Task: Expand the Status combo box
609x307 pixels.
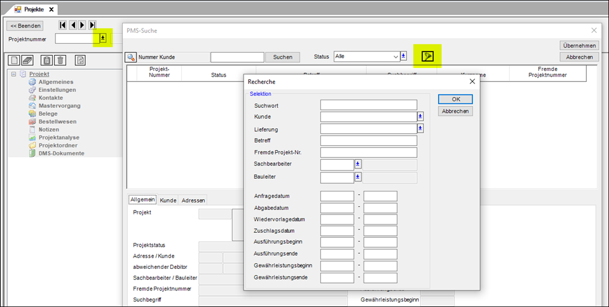Action: 394,56
